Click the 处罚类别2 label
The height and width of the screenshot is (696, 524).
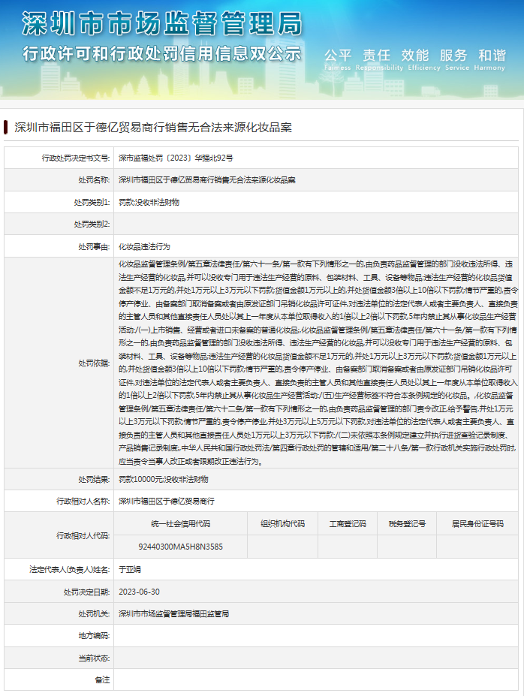[x=92, y=224]
